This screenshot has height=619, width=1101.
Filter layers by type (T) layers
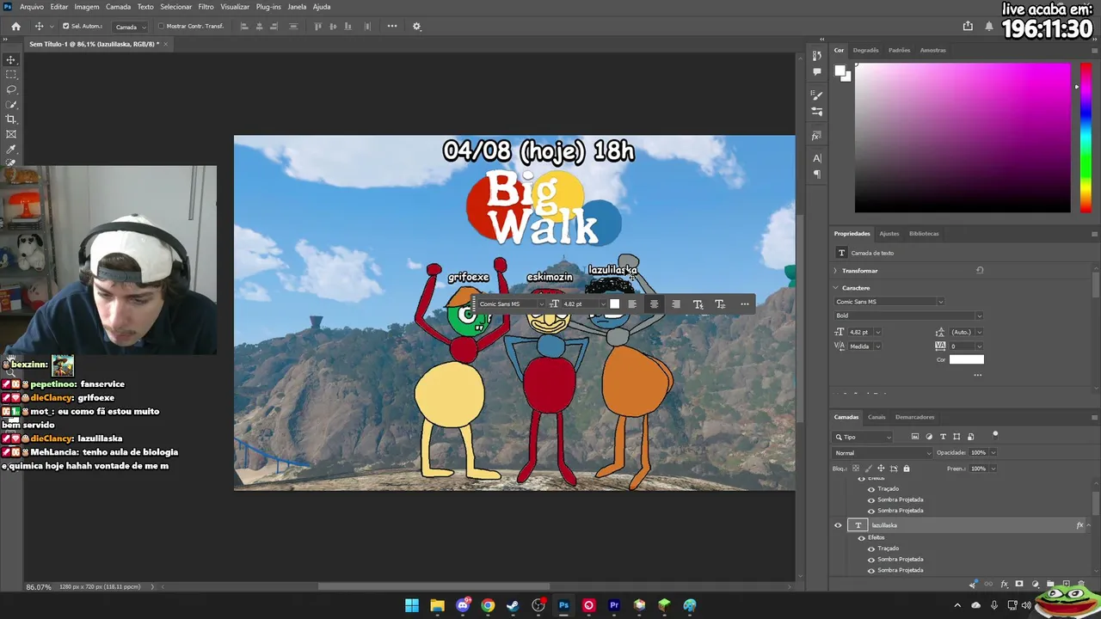pos(943,437)
